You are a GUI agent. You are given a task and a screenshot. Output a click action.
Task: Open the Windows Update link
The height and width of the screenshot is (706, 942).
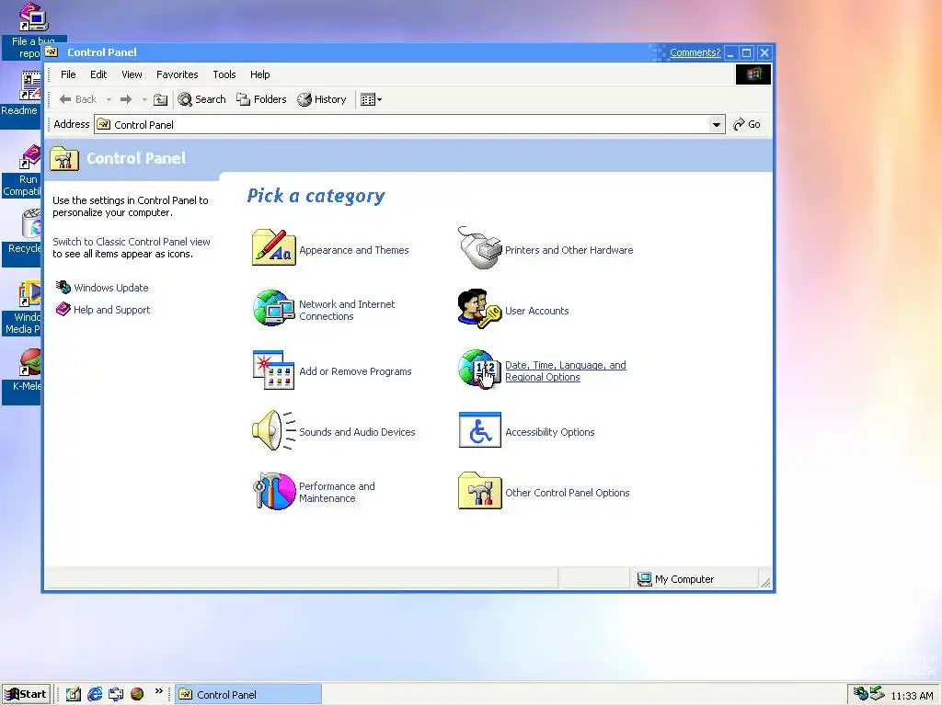(111, 288)
